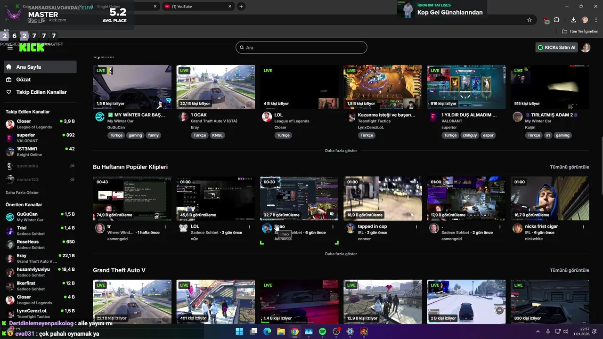Click the Gözat browse icon
Viewport: 603px width, 339px height.
click(8, 80)
